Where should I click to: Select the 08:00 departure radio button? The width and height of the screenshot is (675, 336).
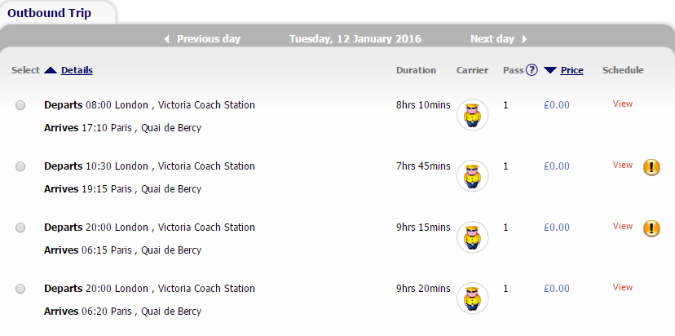20,105
